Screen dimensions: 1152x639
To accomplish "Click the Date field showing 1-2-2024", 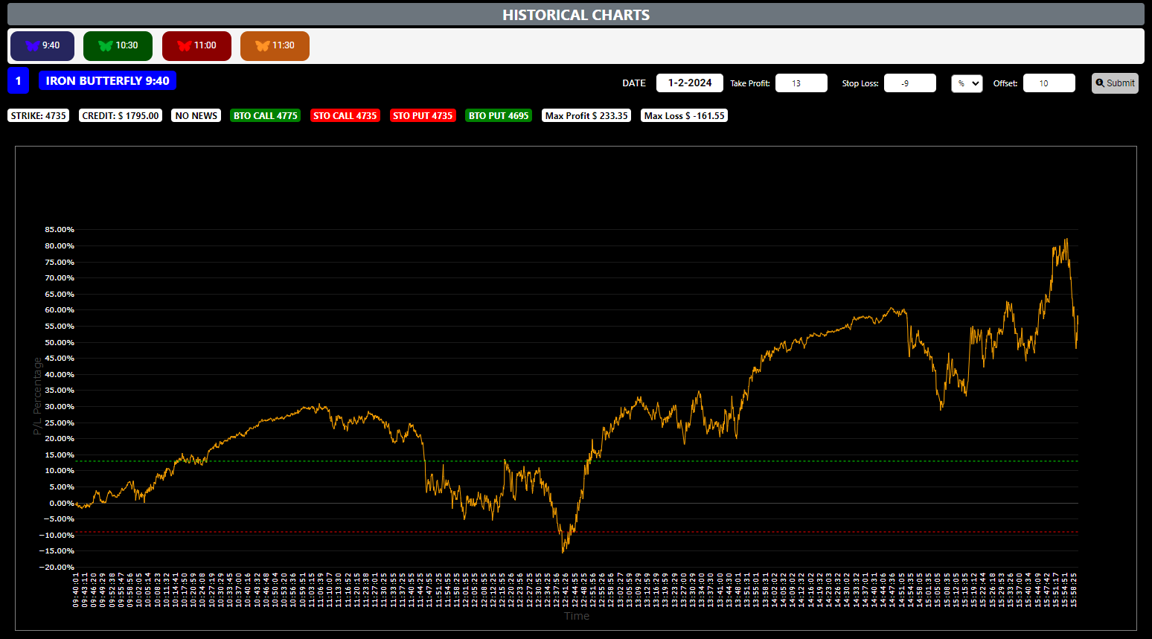I will point(689,83).
